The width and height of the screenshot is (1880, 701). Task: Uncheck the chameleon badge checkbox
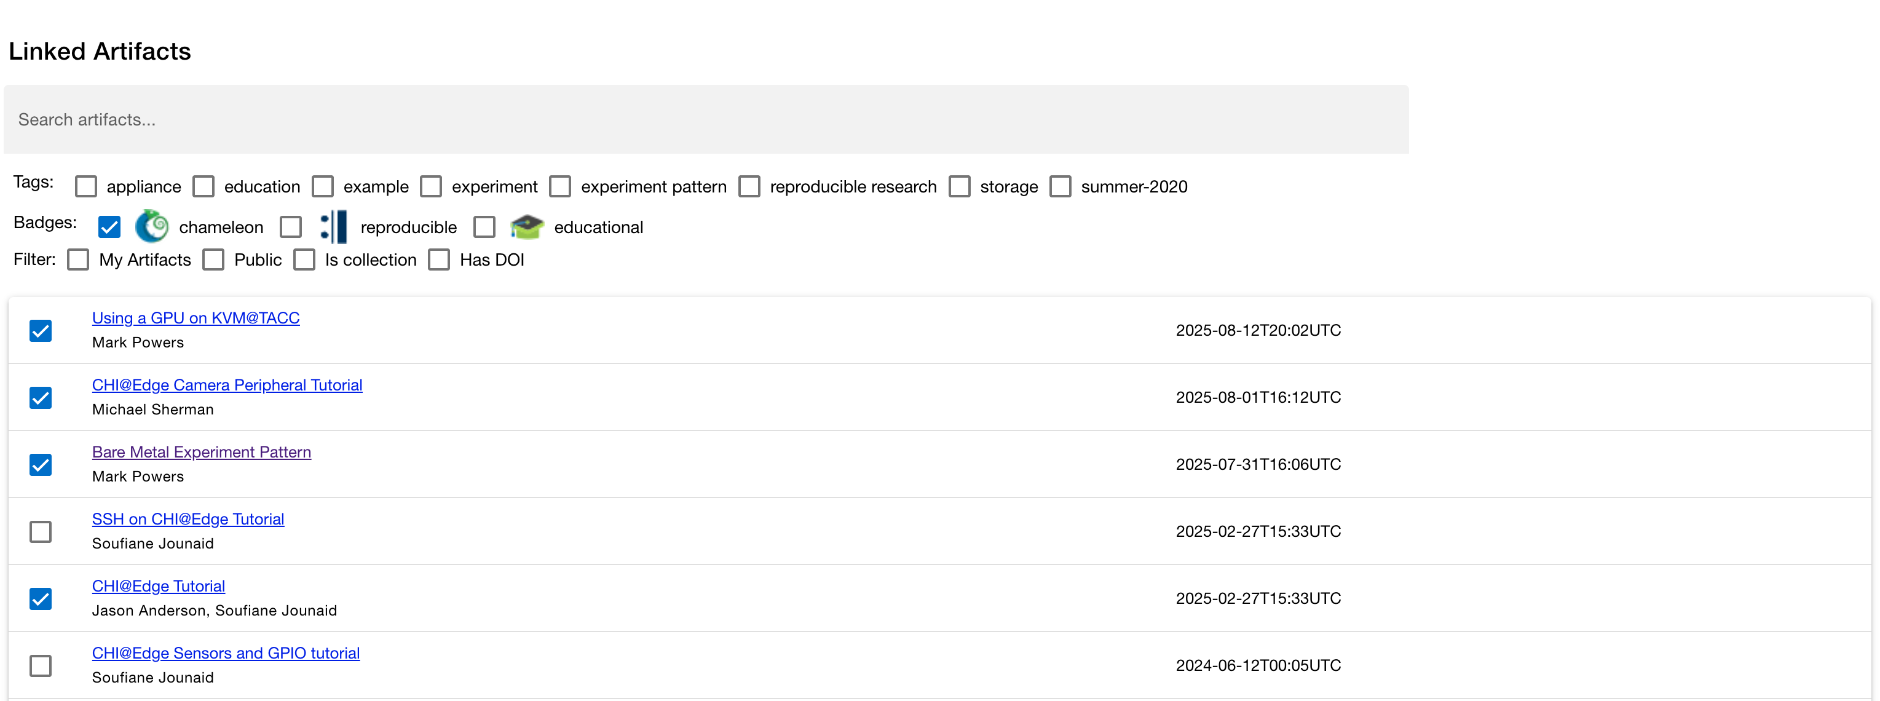coord(109,227)
